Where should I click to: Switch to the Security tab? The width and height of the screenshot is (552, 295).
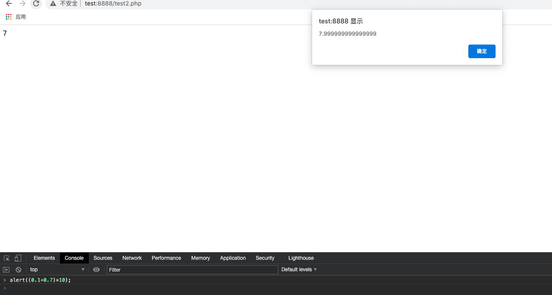point(265,258)
